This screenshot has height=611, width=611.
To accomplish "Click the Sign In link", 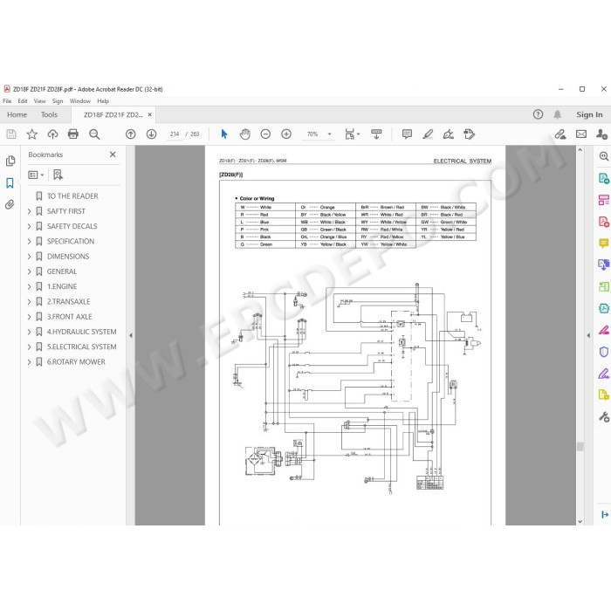I will point(589,114).
